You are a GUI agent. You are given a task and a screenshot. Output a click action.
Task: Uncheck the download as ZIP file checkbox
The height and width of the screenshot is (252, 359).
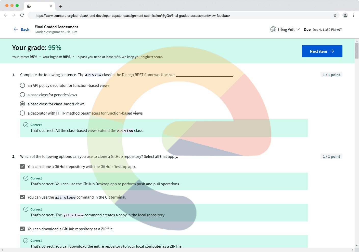pos(22,229)
